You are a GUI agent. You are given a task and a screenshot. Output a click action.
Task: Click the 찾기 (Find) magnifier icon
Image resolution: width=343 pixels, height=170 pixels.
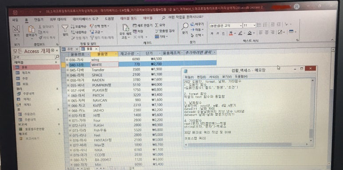coord(185,26)
